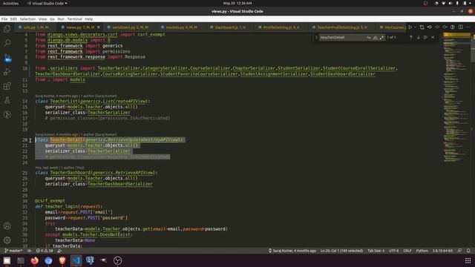This screenshot has width=475, height=267.
Task: Open the Help menu
Action: [89, 19]
